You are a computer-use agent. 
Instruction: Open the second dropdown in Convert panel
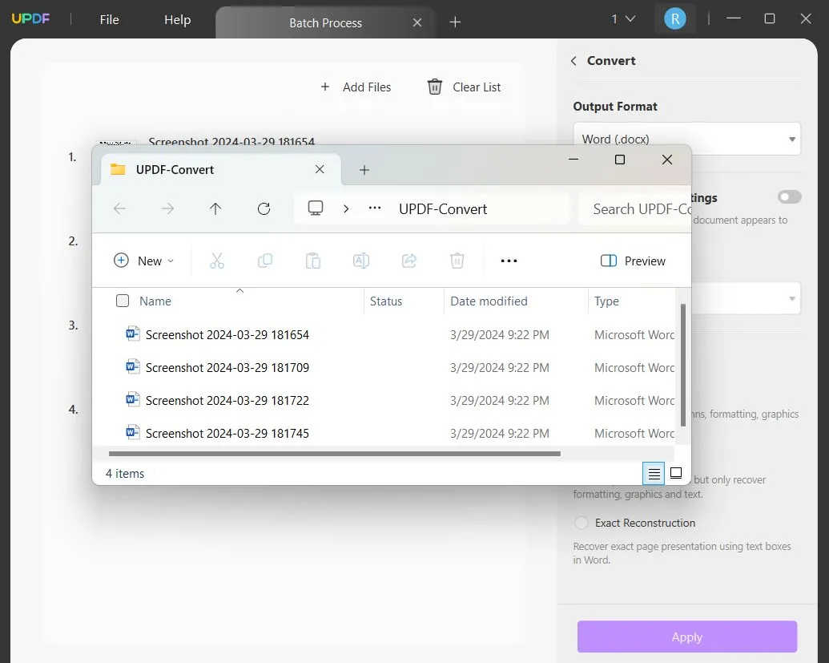[x=746, y=298]
